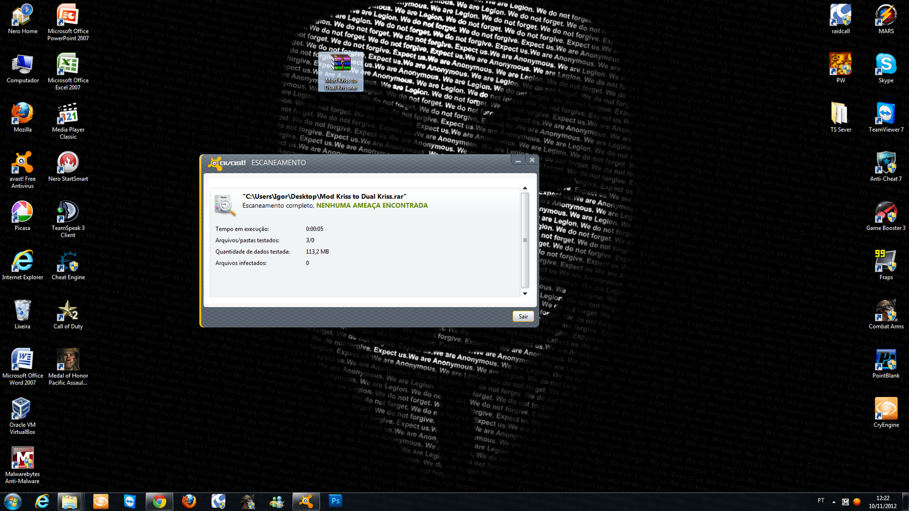Select Call of Duty desktop icon
909x511 pixels.
[x=68, y=315]
